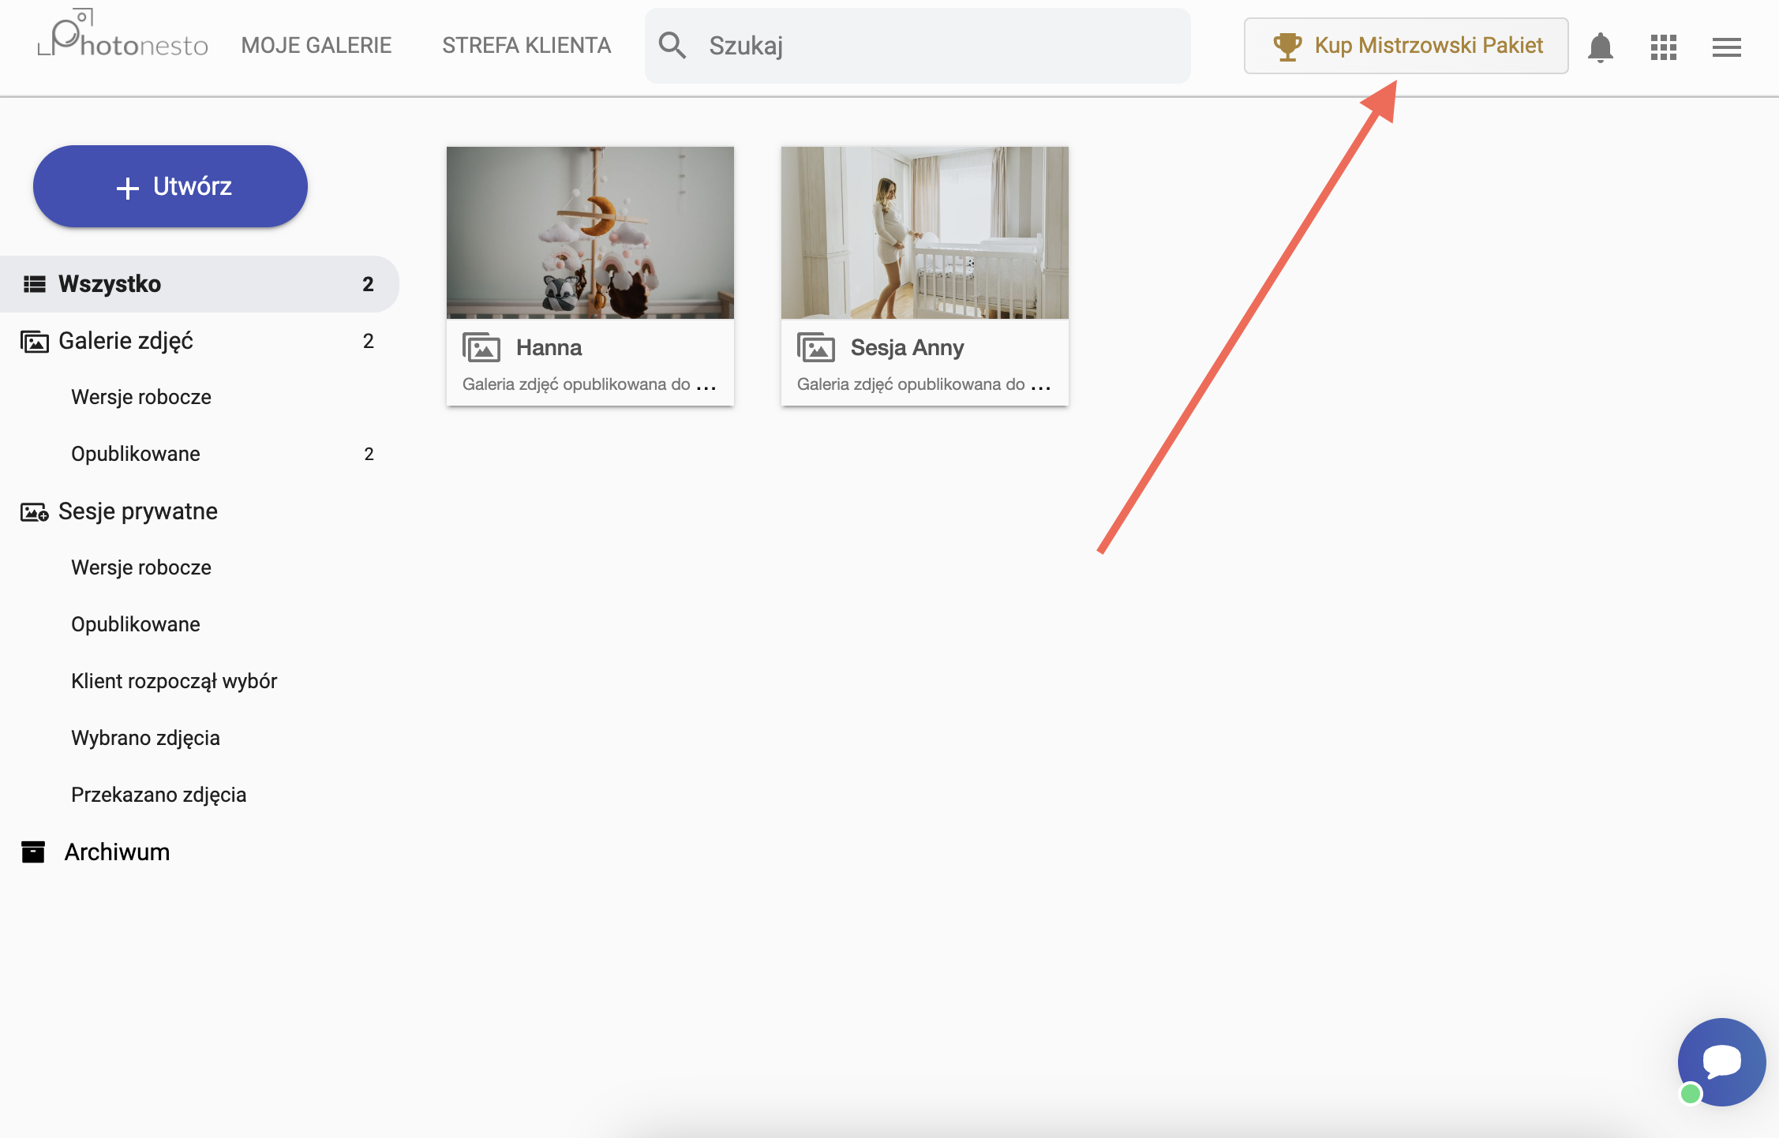Image resolution: width=1779 pixels, height=1138 pixels.
Task: Select Galerie zdjęć in the sidebar
Action: pos(200,341)
